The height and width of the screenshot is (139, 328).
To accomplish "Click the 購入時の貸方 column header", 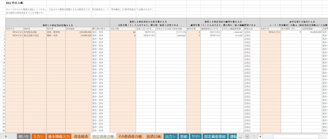I will pos(101,28).
